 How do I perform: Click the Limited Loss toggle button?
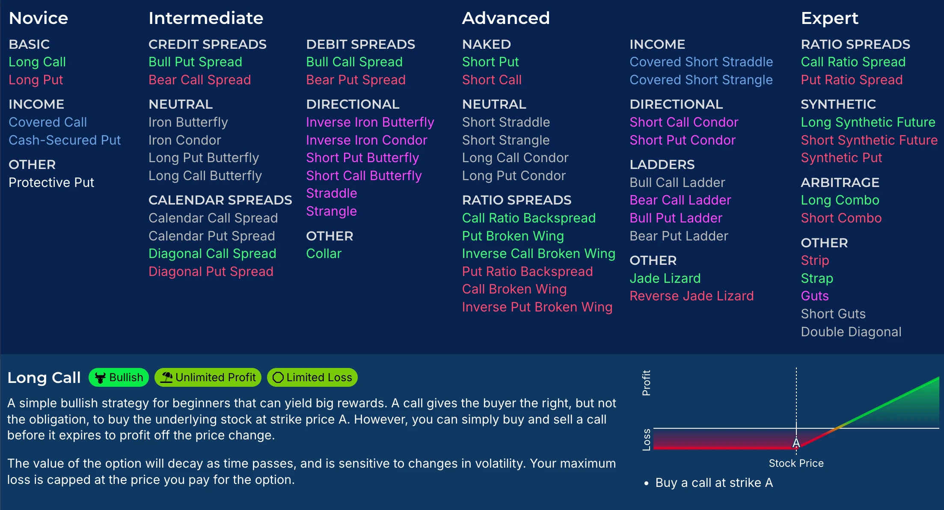[x=313, y=377]
